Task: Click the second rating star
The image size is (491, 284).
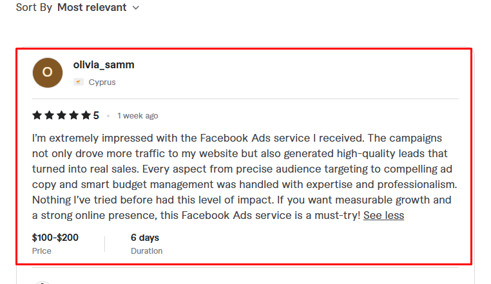Action: click(x=50, y=116)
